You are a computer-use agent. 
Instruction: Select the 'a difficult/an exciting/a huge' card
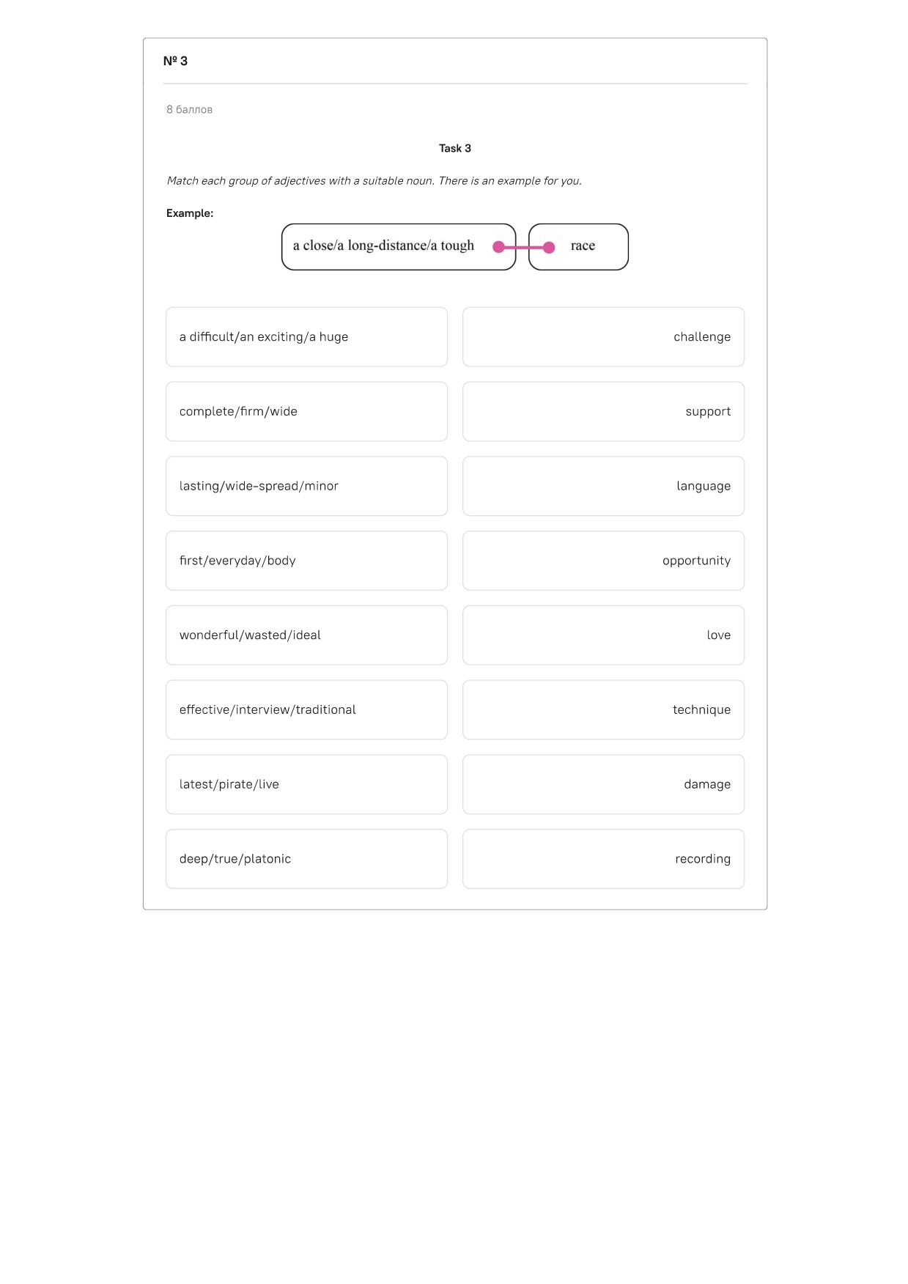click(306, 337)
